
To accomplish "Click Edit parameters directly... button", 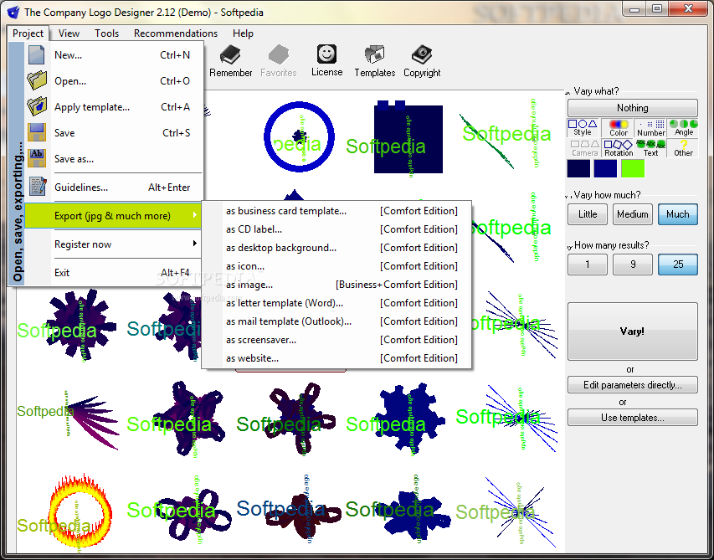I will (x=633, y=385).
